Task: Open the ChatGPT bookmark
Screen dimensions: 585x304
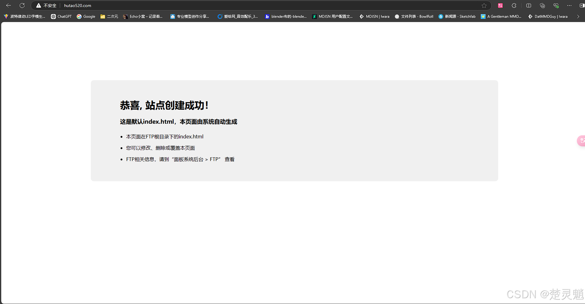Action: [x=61, y=17]
